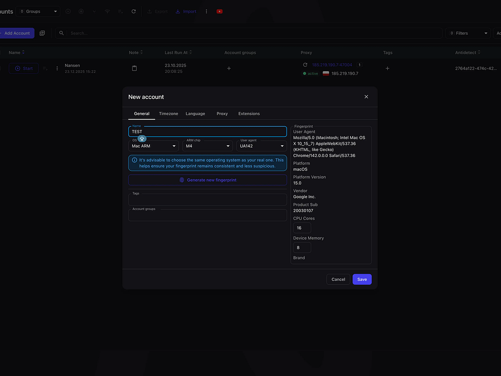Click the Cancel button

[x=338, y=279]
